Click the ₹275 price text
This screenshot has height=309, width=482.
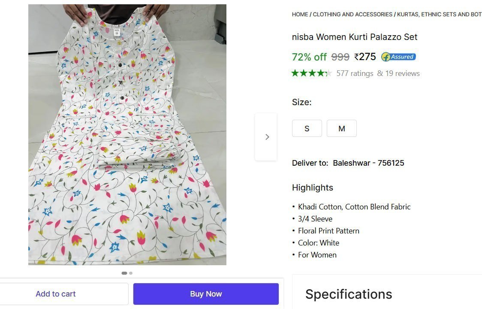[365, 56]
